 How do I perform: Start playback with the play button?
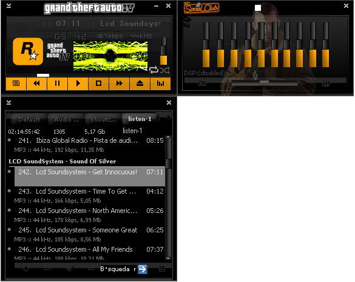78,84
